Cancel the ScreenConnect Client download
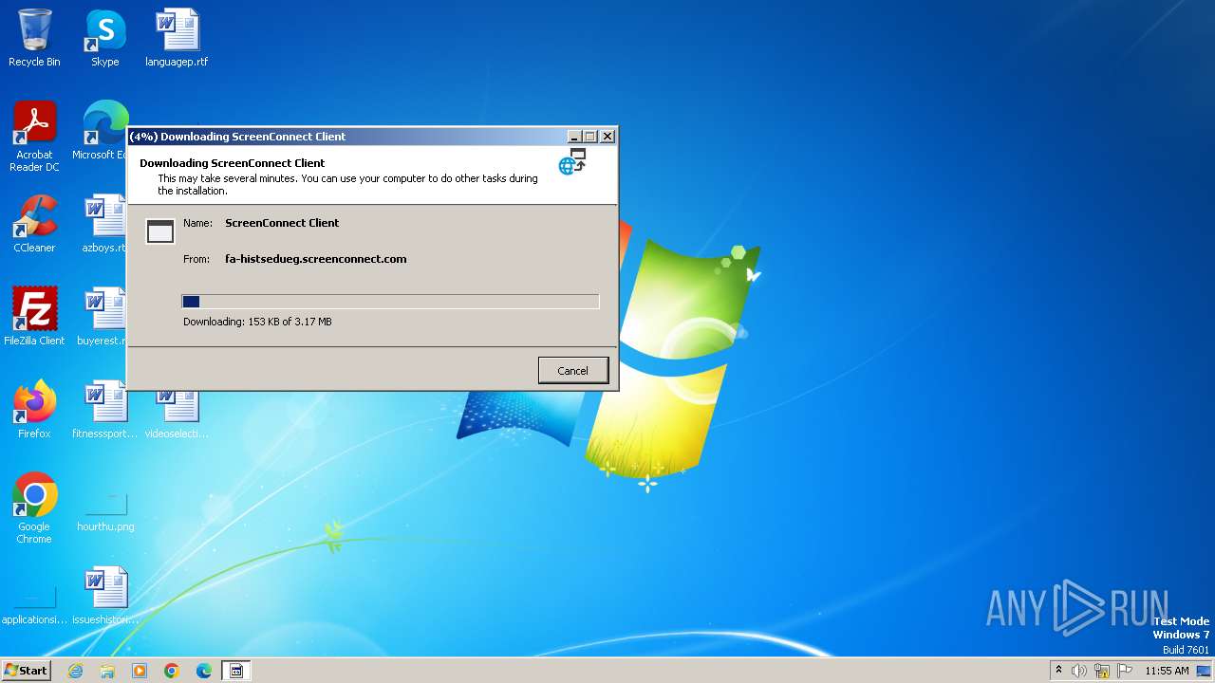 pyautogui.click(x=572, y=371)
